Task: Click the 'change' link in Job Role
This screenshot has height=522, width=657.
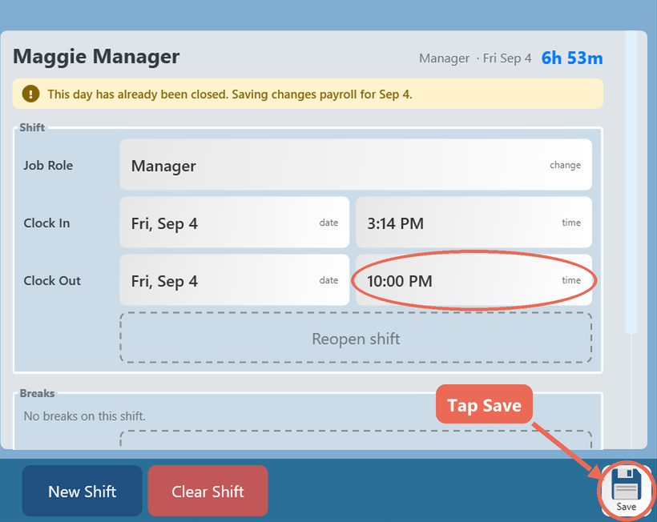Action: tap(565, 165)
